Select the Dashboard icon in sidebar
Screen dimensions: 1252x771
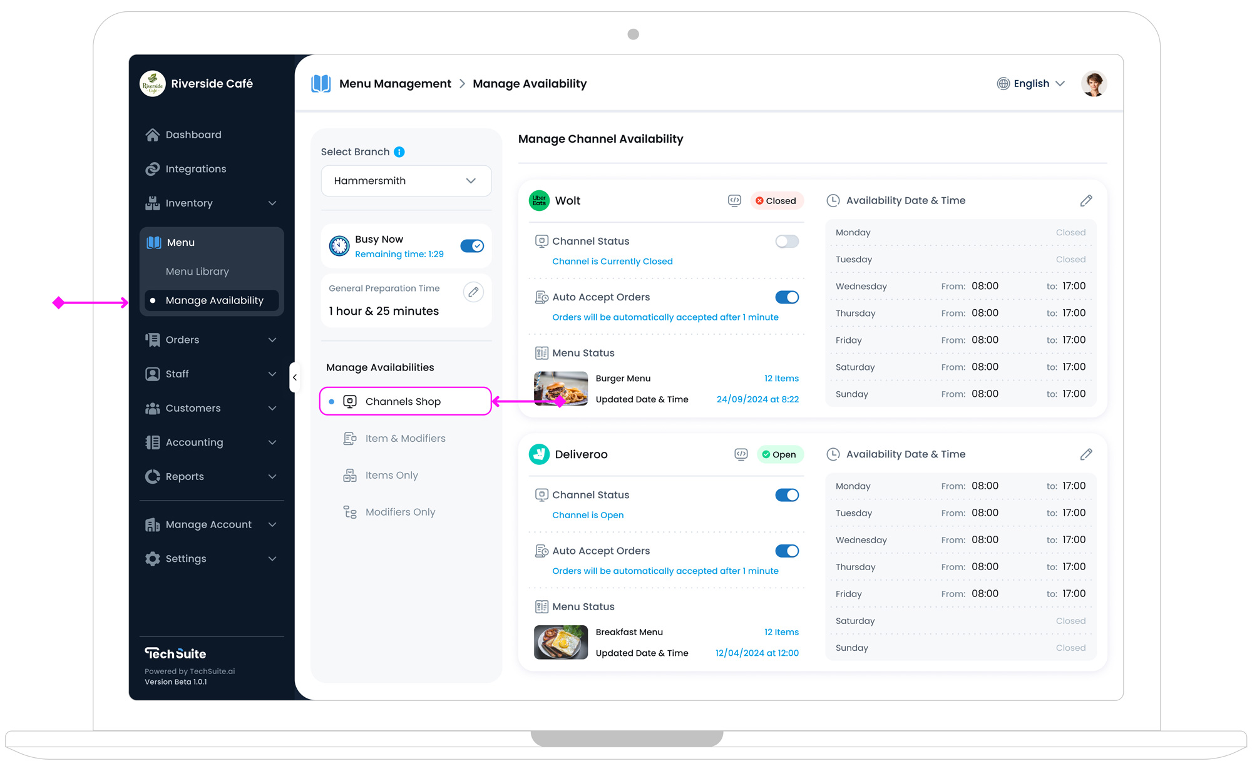pyautogui.click(x=152, y=134)
